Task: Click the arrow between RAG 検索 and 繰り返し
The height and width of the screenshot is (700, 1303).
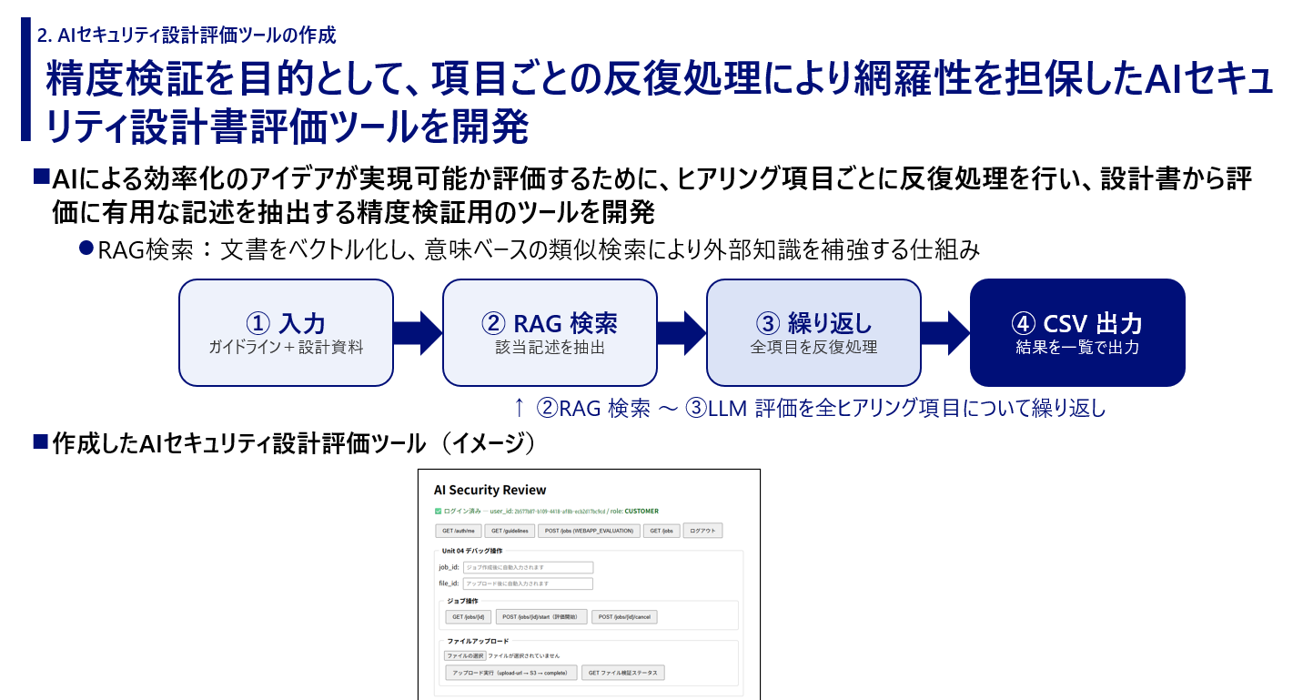Action: click(x=682, y=333)
